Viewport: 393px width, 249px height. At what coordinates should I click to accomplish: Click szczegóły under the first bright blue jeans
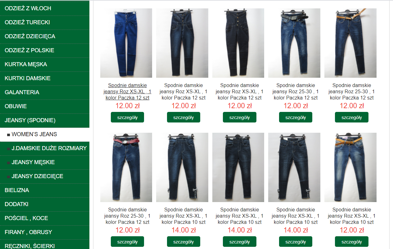coord(127,117)
